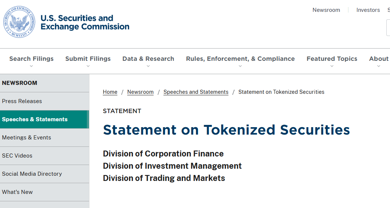Open the Featured Topics dropdown chevron
Screen dimensions: 390x208
(332, 66)
